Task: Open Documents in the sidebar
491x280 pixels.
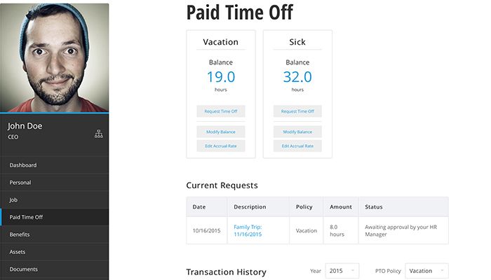Action: (24, 269)
